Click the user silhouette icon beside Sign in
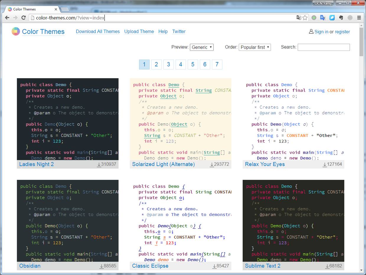Viewport: 366px width, 275px height. tap(311, 32)
